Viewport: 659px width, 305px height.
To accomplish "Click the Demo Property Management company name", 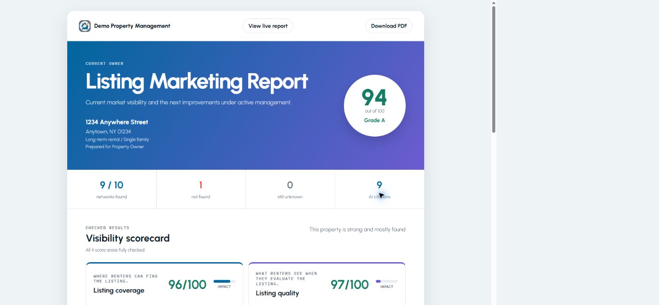I will tap(132, 26).
